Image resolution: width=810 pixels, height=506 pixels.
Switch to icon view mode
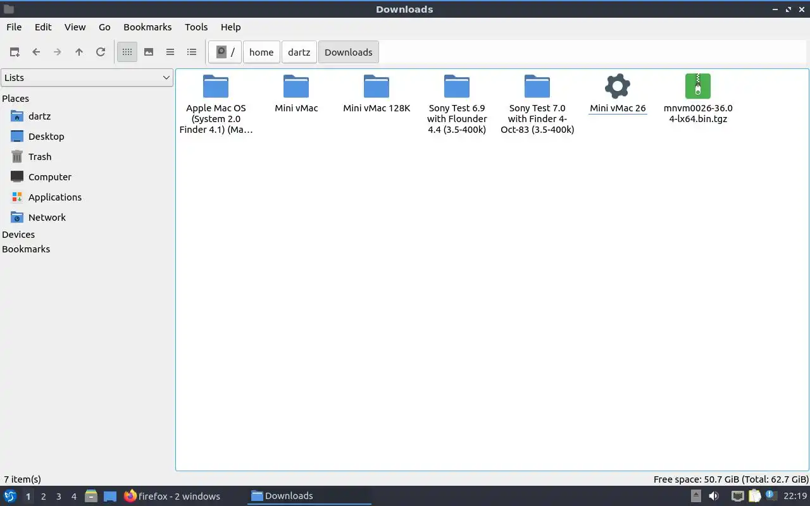coord(127,52)
